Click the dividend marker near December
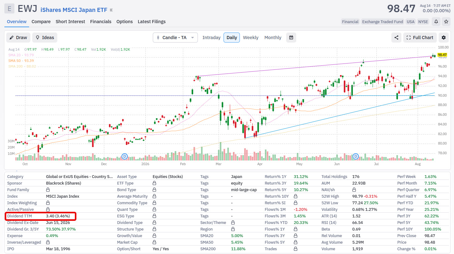 coord(125,156)
